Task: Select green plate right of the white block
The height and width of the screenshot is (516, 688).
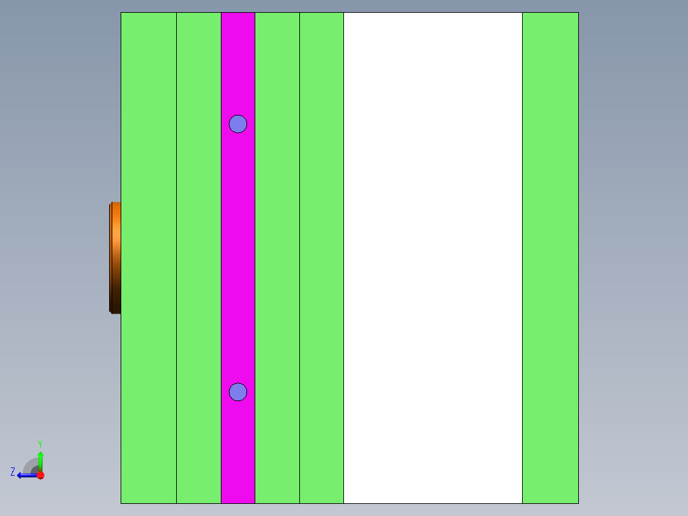Action: (x=550, y=258)
